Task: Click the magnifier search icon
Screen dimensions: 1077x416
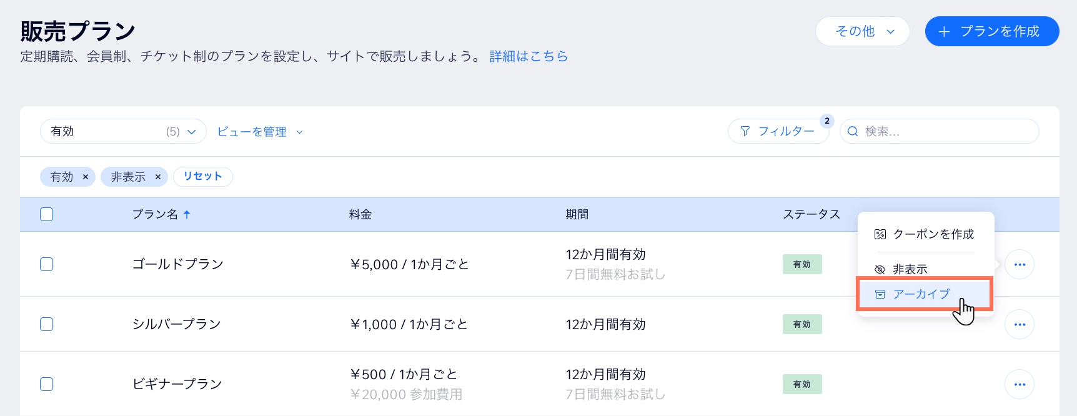Action: (852, 131)
